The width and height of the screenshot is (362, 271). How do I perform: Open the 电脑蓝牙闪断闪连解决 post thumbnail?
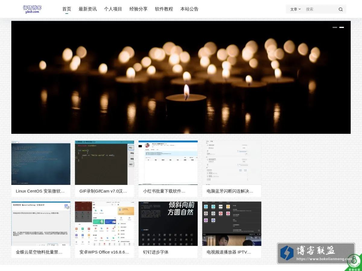[x=232, y=163]
